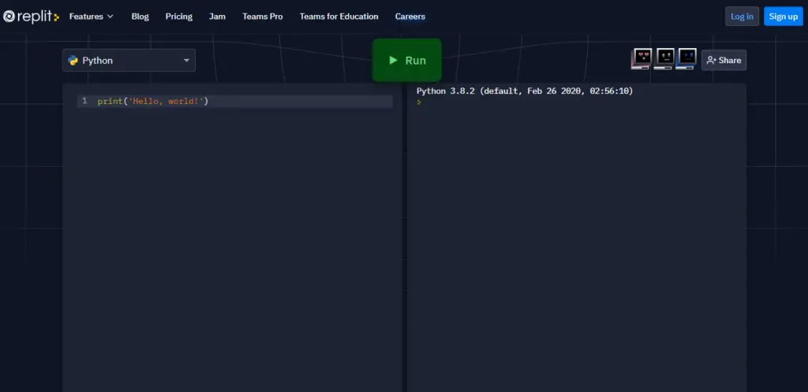Click the Sign up button
Viewport: 808px width, 392px height.
784,17
